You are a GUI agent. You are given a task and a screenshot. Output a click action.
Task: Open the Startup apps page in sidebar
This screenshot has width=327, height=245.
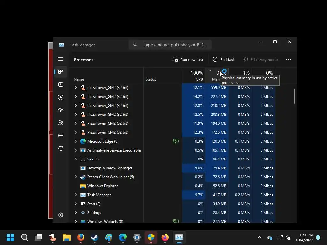pyautogui.click(x=61, y=110)
